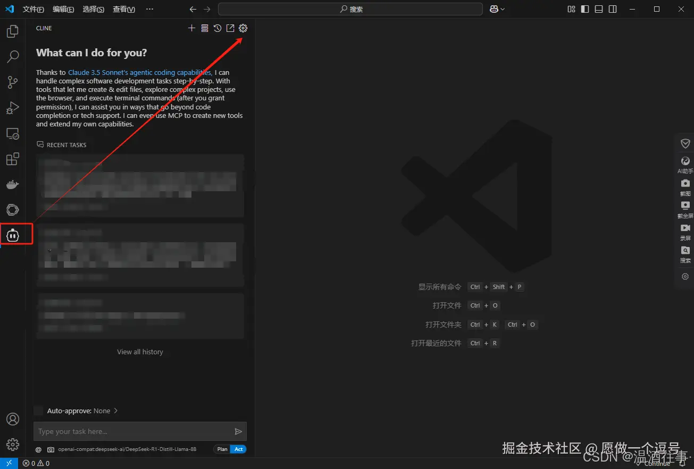Enable the Auto-approve checkbox
694x469 pixels.
click(x=38, y=410)
